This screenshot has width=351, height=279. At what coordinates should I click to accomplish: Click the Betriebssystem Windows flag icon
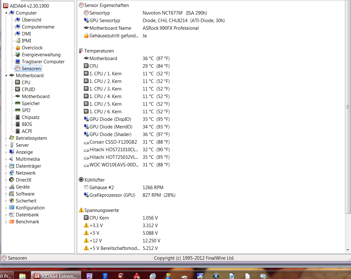click(x=12, y=138)
